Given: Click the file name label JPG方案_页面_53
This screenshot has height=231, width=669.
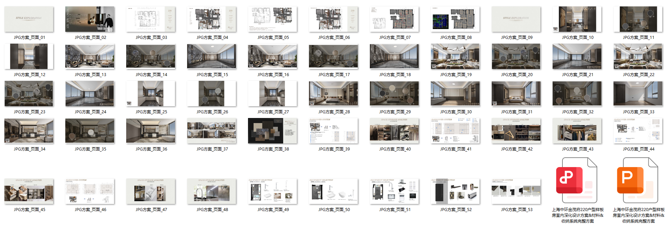Looking at the screenshot, I should click(516, 210).
